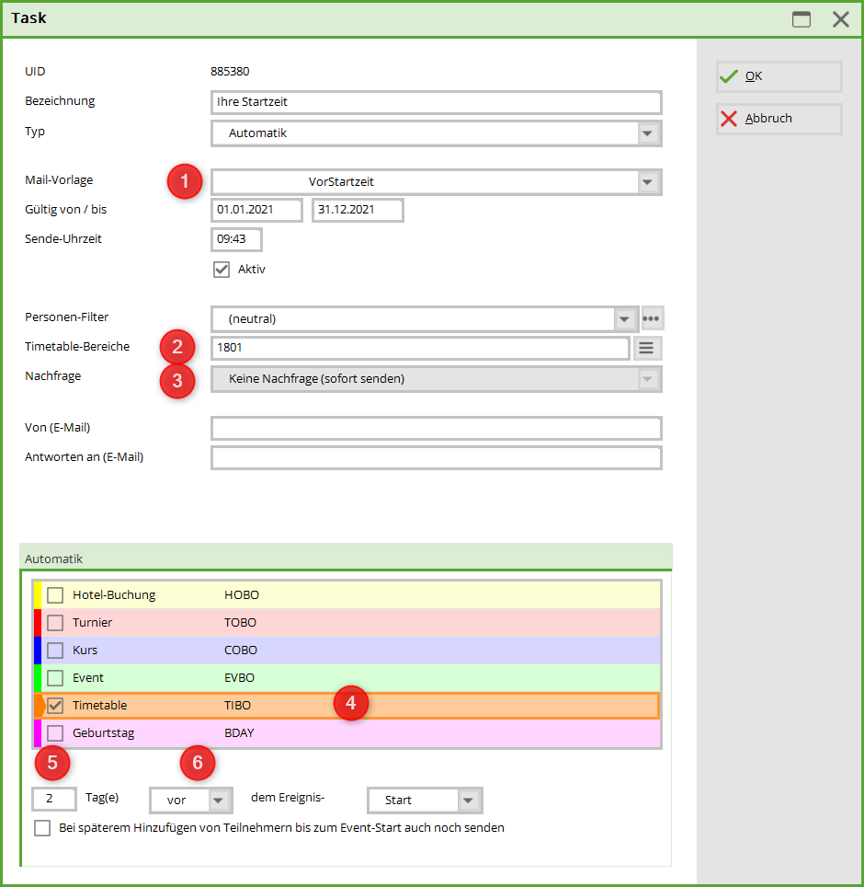Screen dimensions: 864x887
Task: Click the blue color bar of Kurs
Action: 38,651
